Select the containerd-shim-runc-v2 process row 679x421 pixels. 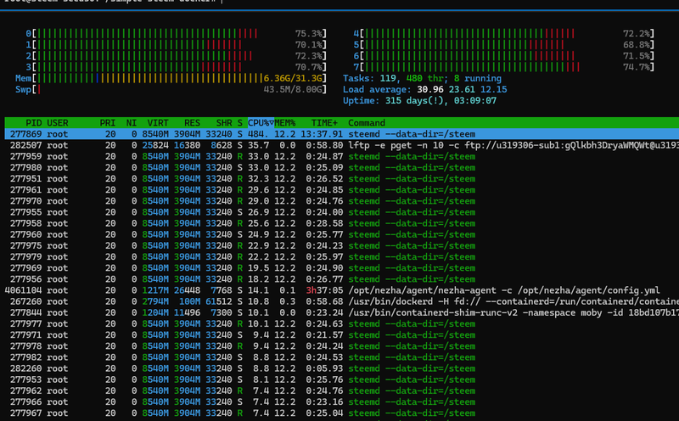[x=339, y=312]
